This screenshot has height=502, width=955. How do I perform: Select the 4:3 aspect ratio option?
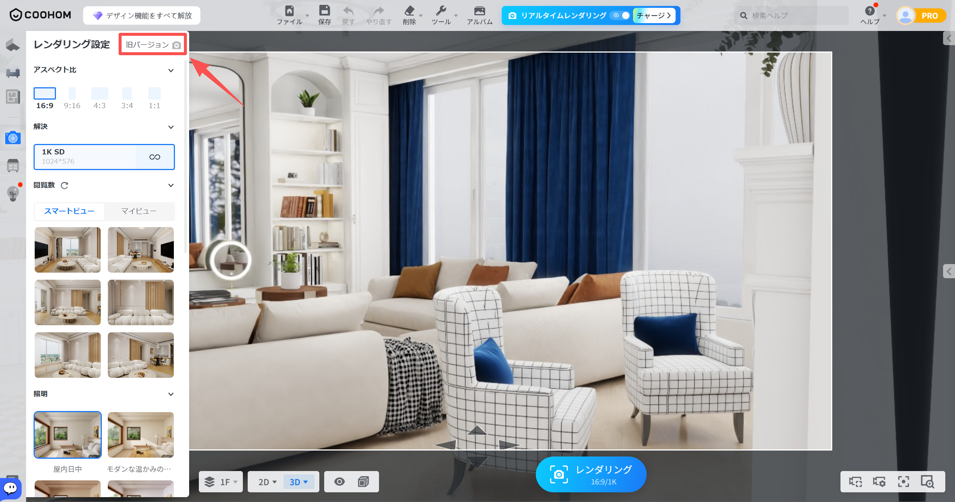[x=100, y=98]
